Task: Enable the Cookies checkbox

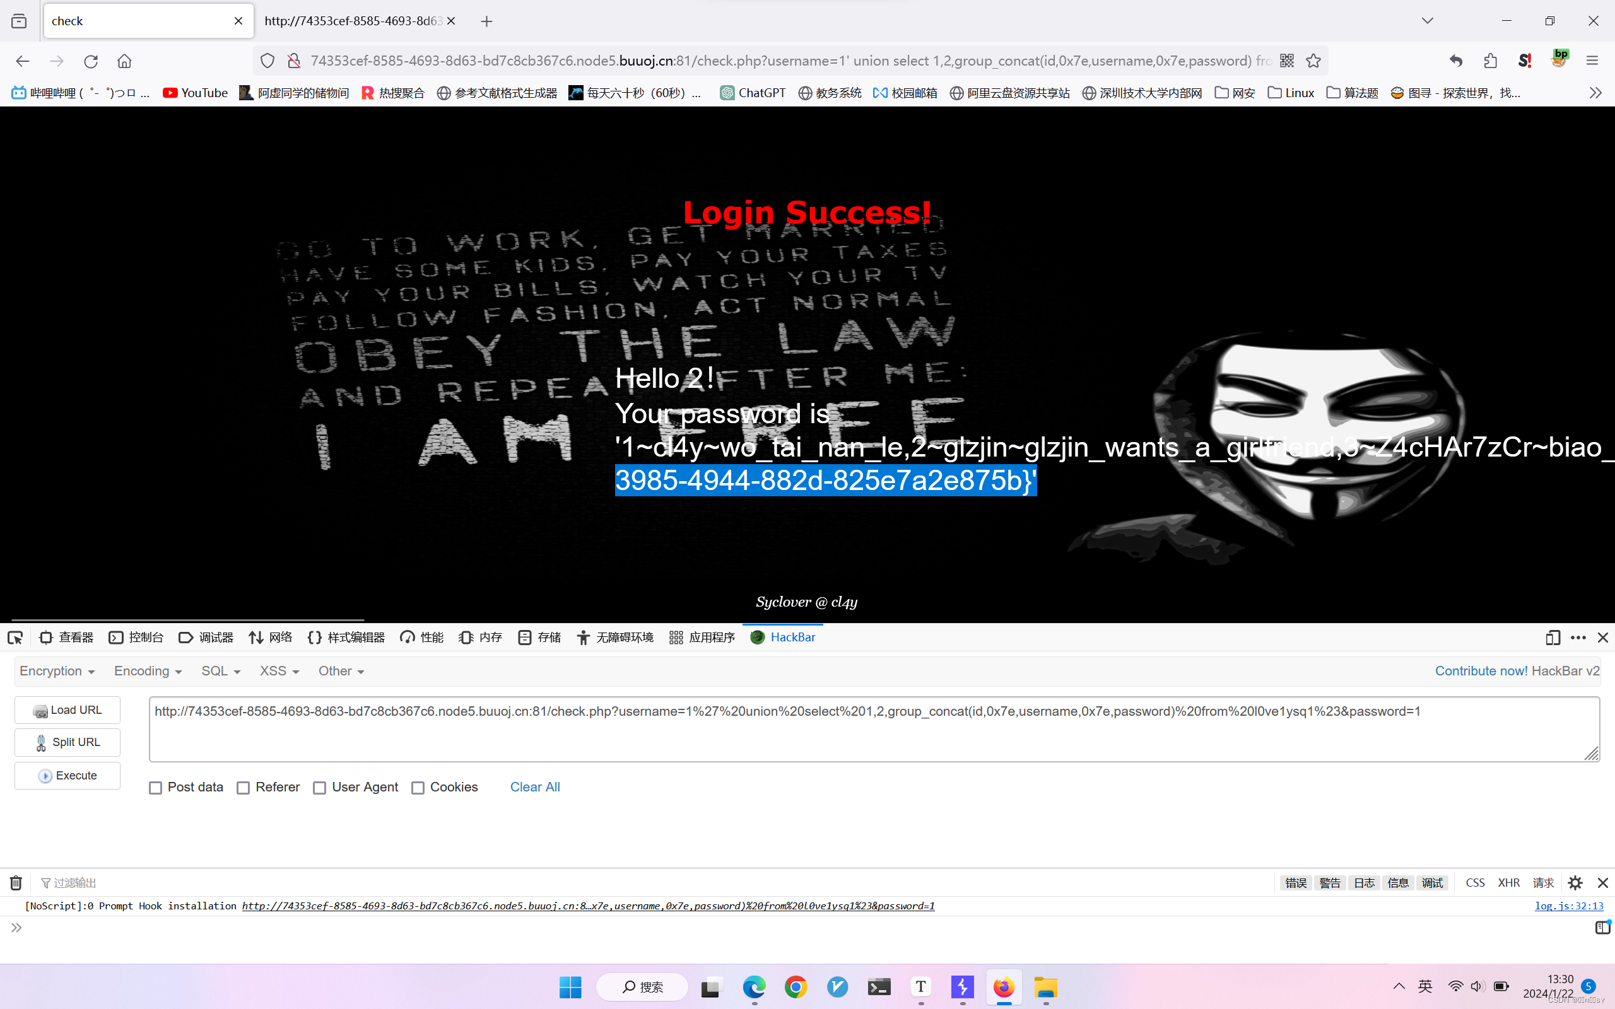Action: pos(418,788)
